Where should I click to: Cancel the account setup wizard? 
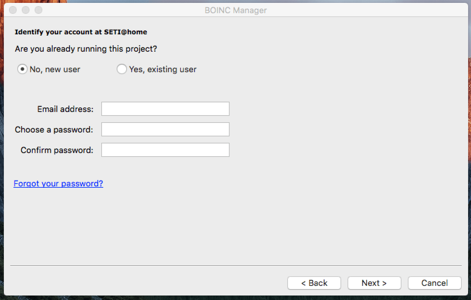435,283
